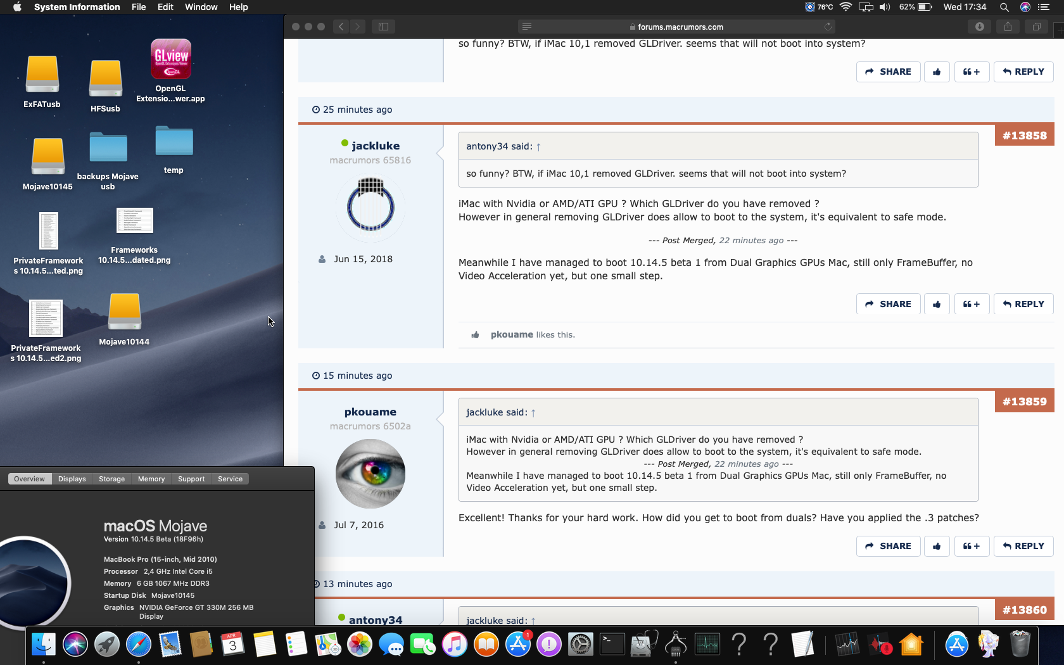The image size is (1064, 665).
Task: Switch to Memory tab
Action: tap(151, 479)
